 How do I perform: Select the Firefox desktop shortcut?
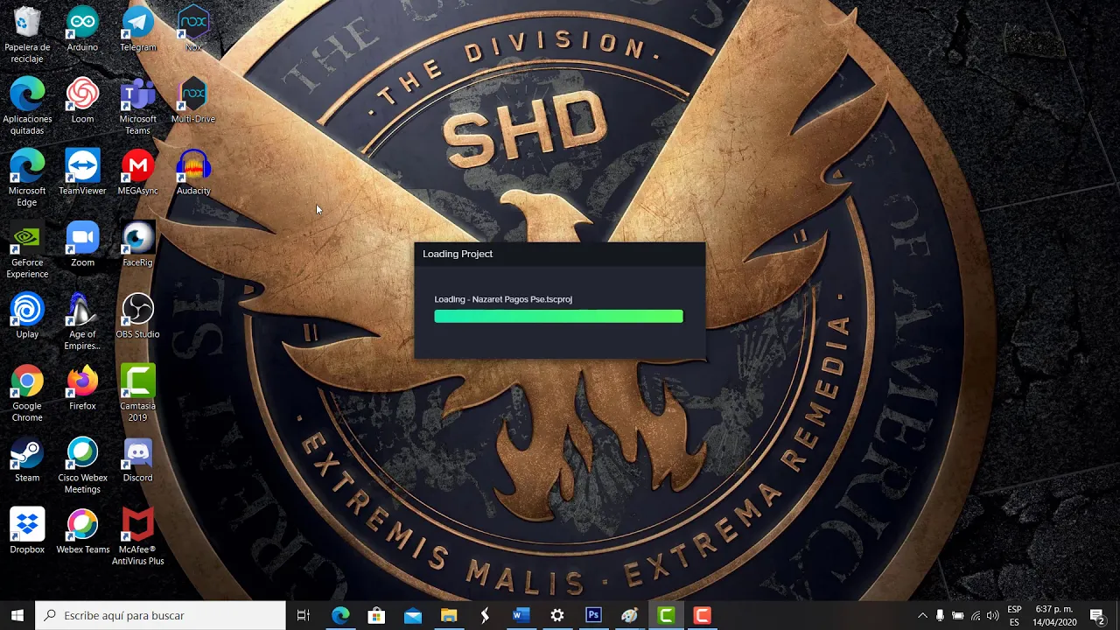[x=82, y=388]
